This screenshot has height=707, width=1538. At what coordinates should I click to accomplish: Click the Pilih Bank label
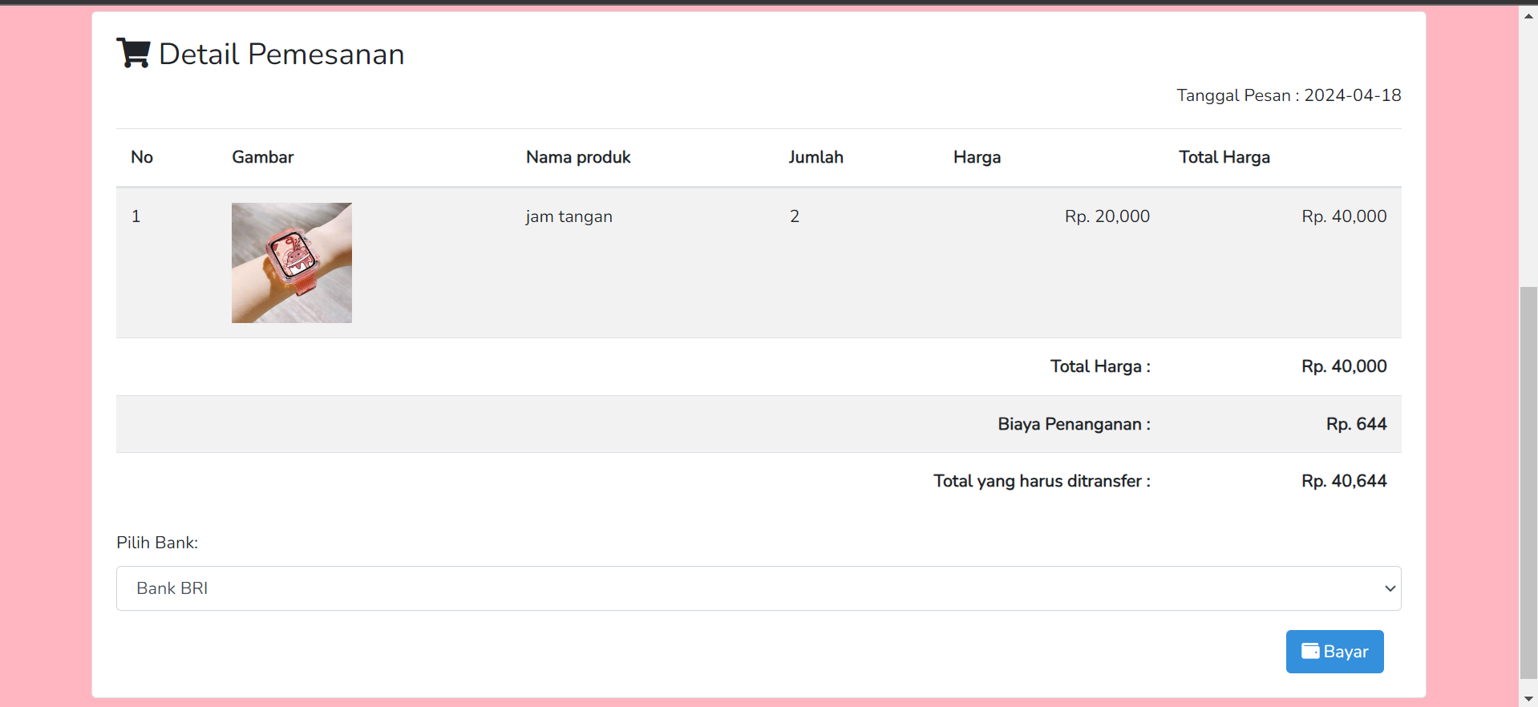pos(157,543)
